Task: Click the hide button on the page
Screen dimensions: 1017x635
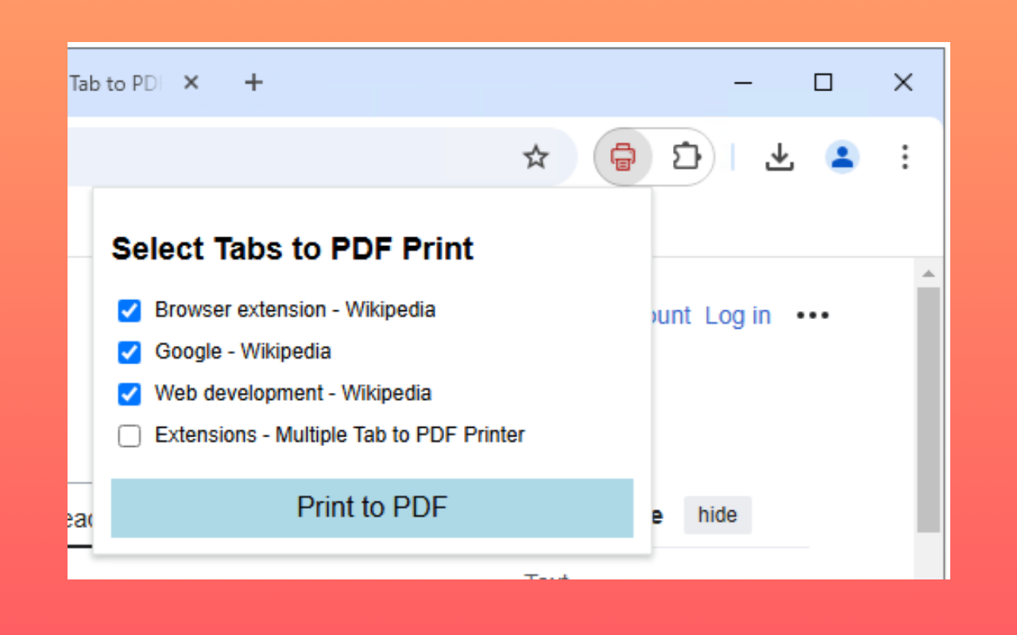Action: tap(717, 515)
